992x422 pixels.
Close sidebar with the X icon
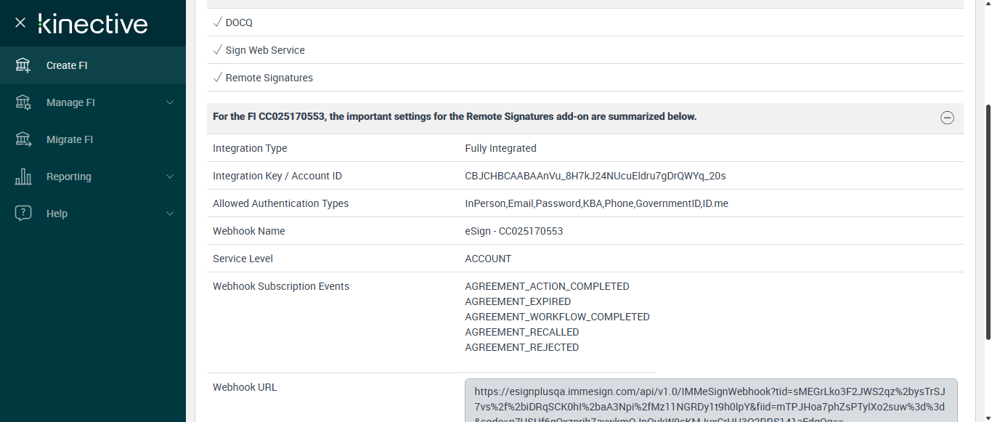click(x=20, y=23)
